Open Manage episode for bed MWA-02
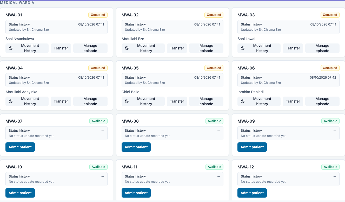The height and width of the screenshot is (202, 345). pos(206,48)
